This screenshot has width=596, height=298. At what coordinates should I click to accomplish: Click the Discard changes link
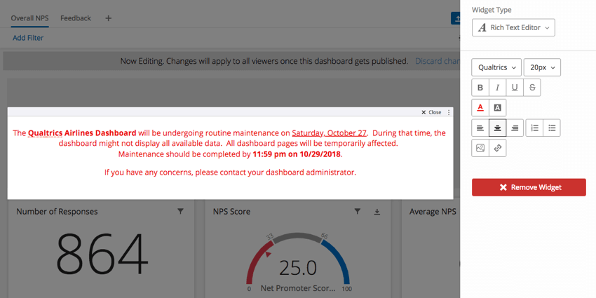pos(437,61)
